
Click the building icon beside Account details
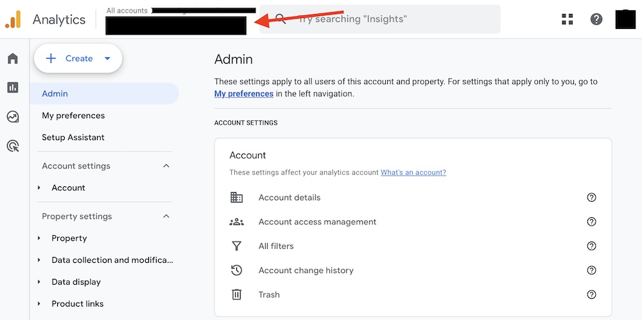coord(237,197)
